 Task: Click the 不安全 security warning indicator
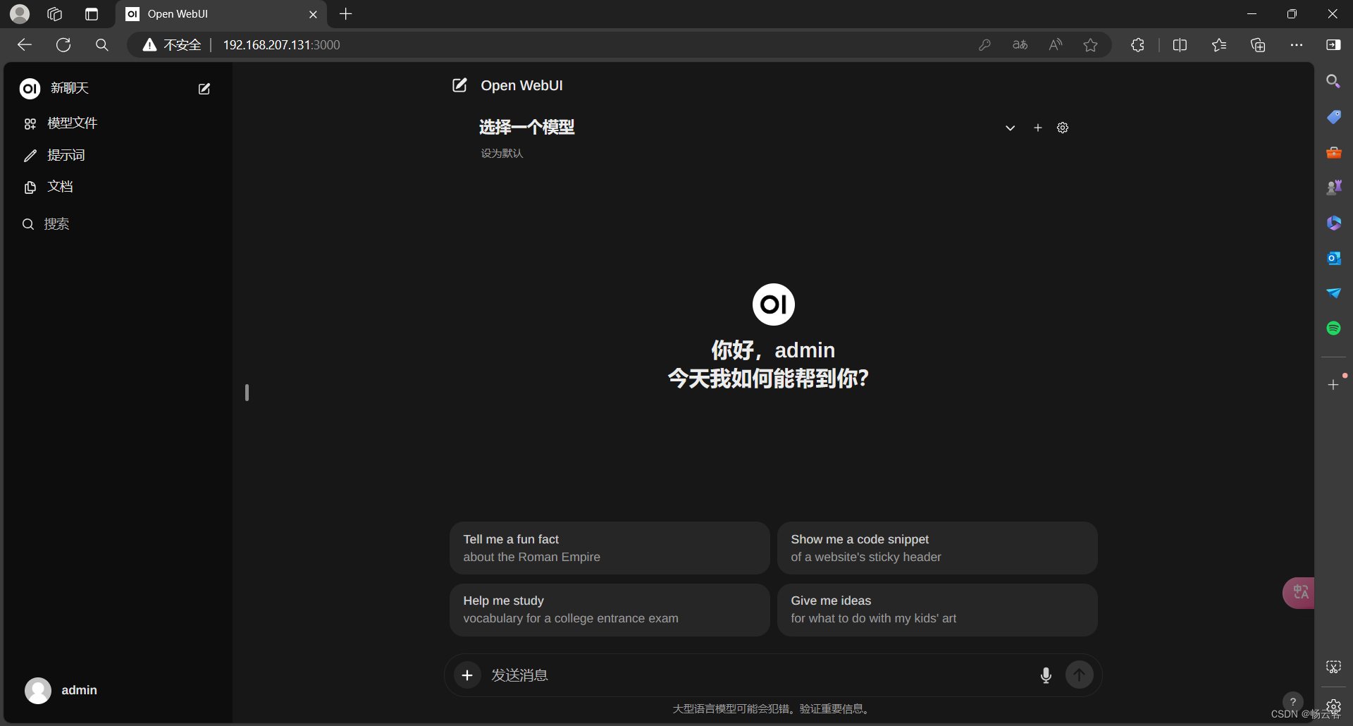tap(172, 45)
